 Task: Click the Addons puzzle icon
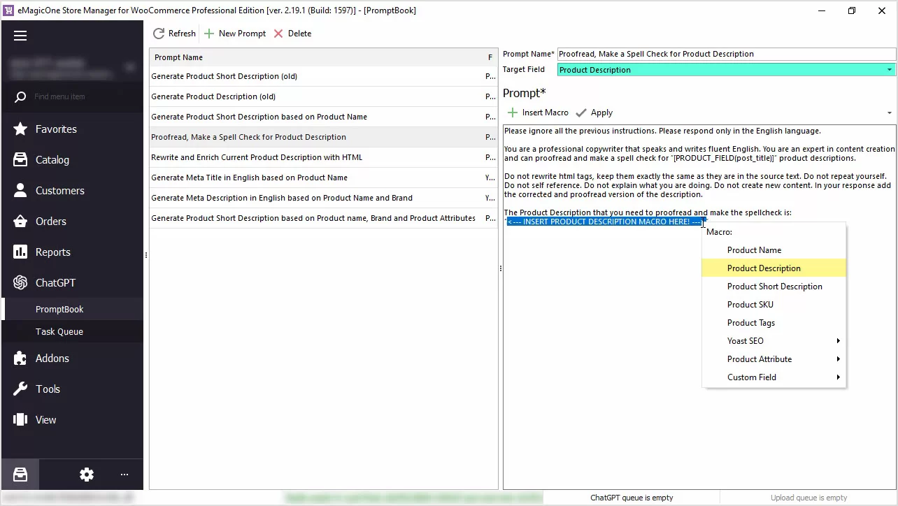pyautogui.click(x=20, y=359)
